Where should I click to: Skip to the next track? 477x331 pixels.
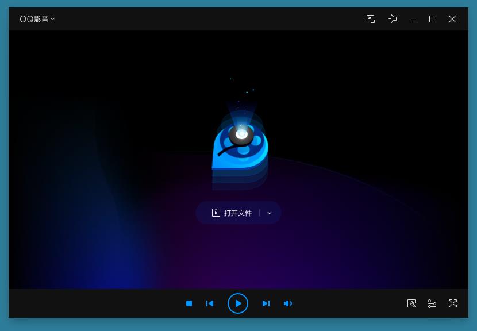coord(266,303)
